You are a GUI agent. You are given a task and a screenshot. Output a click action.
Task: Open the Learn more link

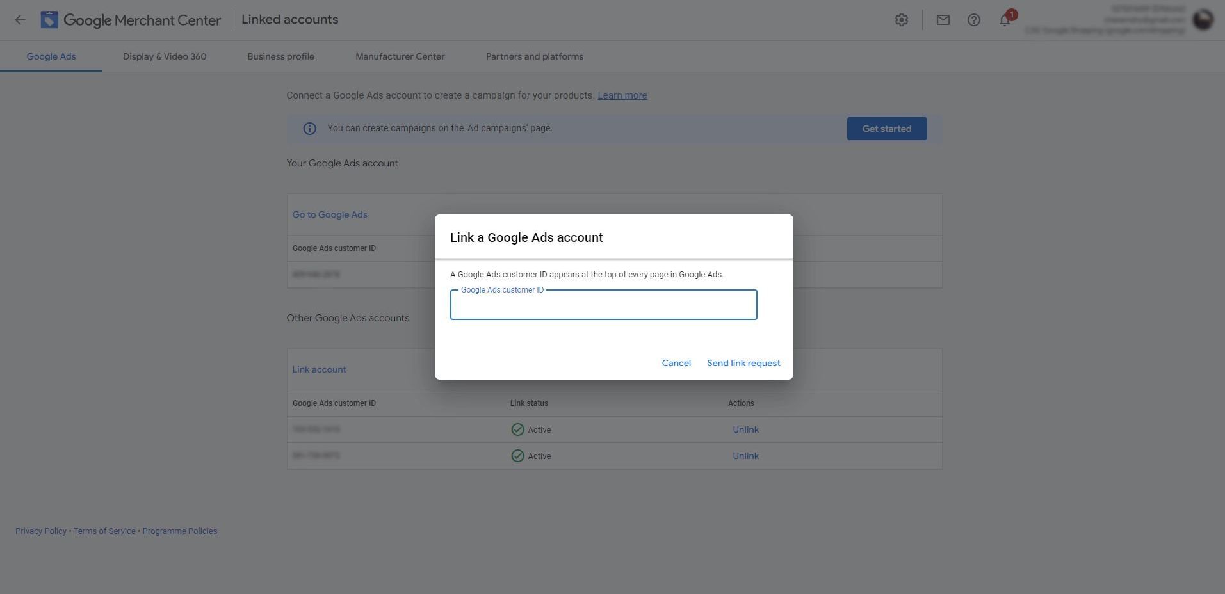point(621,95)
